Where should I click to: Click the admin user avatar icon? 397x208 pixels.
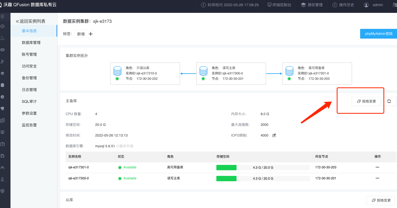366,5
